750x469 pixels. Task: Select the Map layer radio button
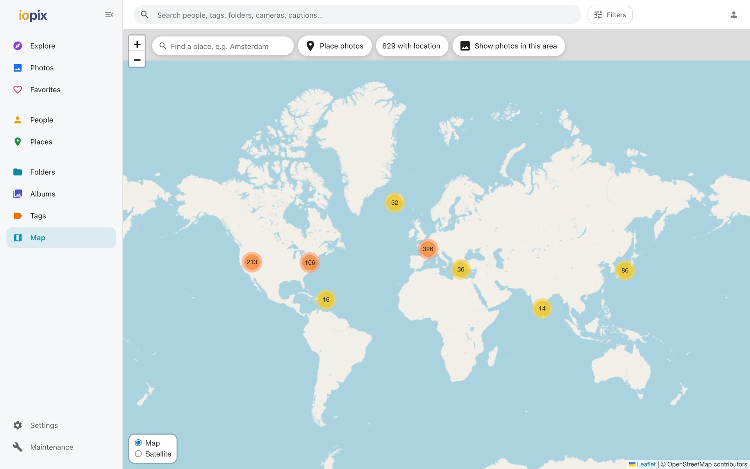(138, 443)
